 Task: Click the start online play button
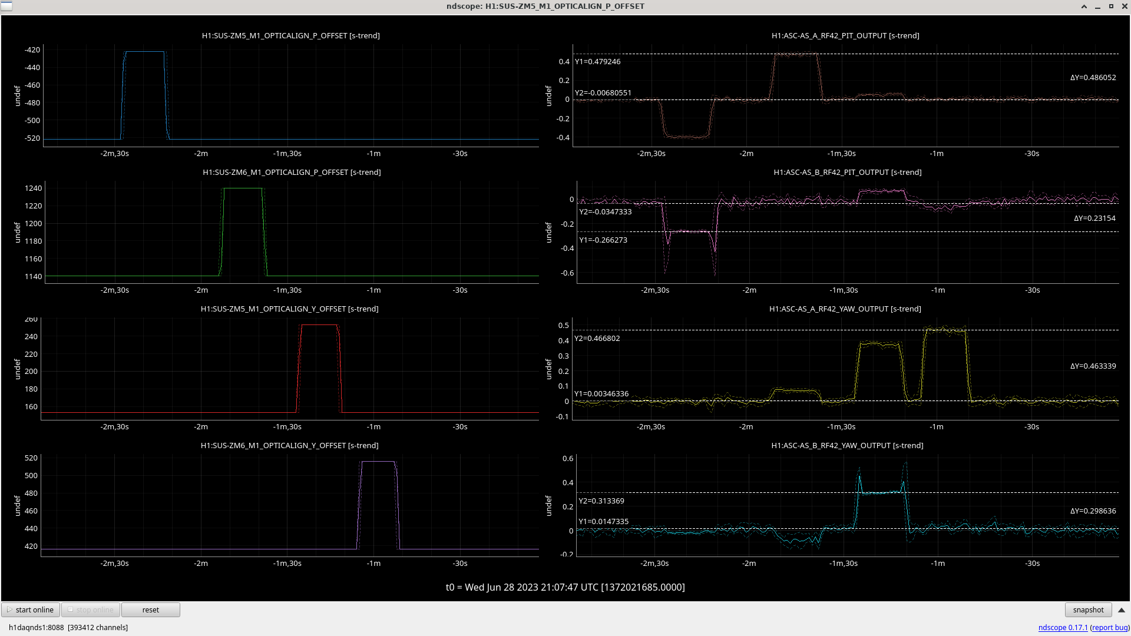[31, 610]
